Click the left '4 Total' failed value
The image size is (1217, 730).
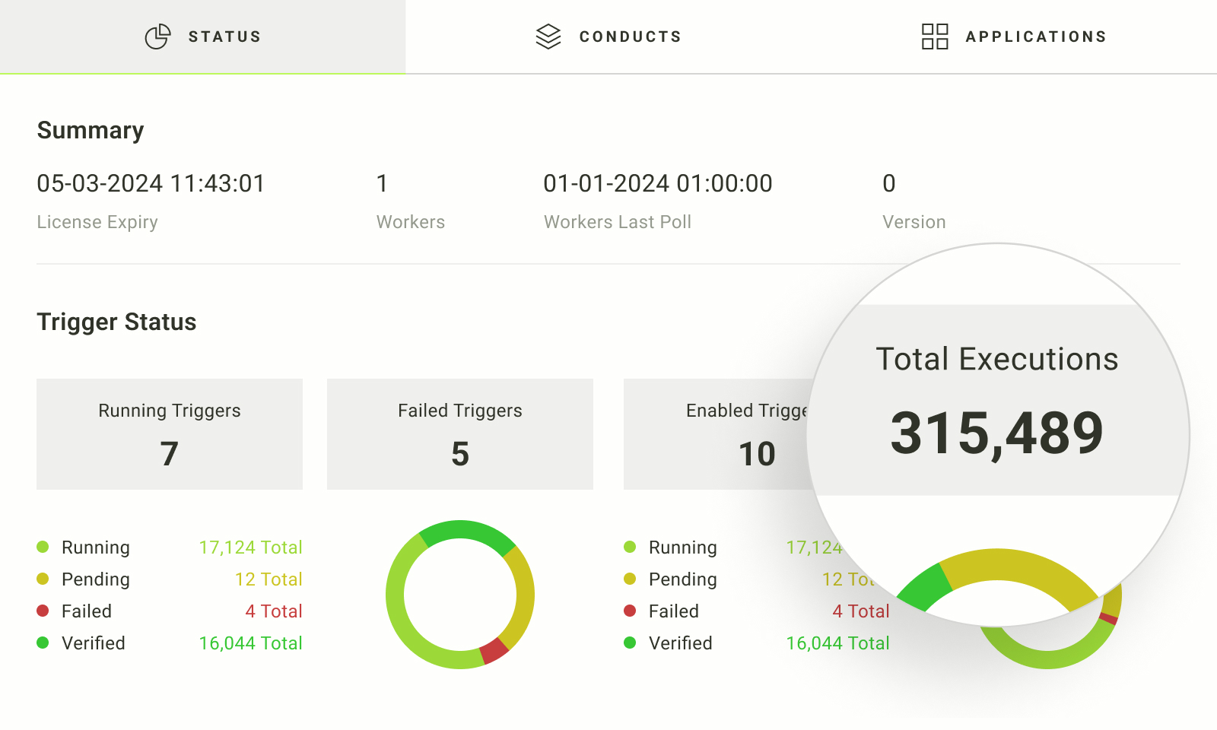pyautogui.click(x=274, y=611)
